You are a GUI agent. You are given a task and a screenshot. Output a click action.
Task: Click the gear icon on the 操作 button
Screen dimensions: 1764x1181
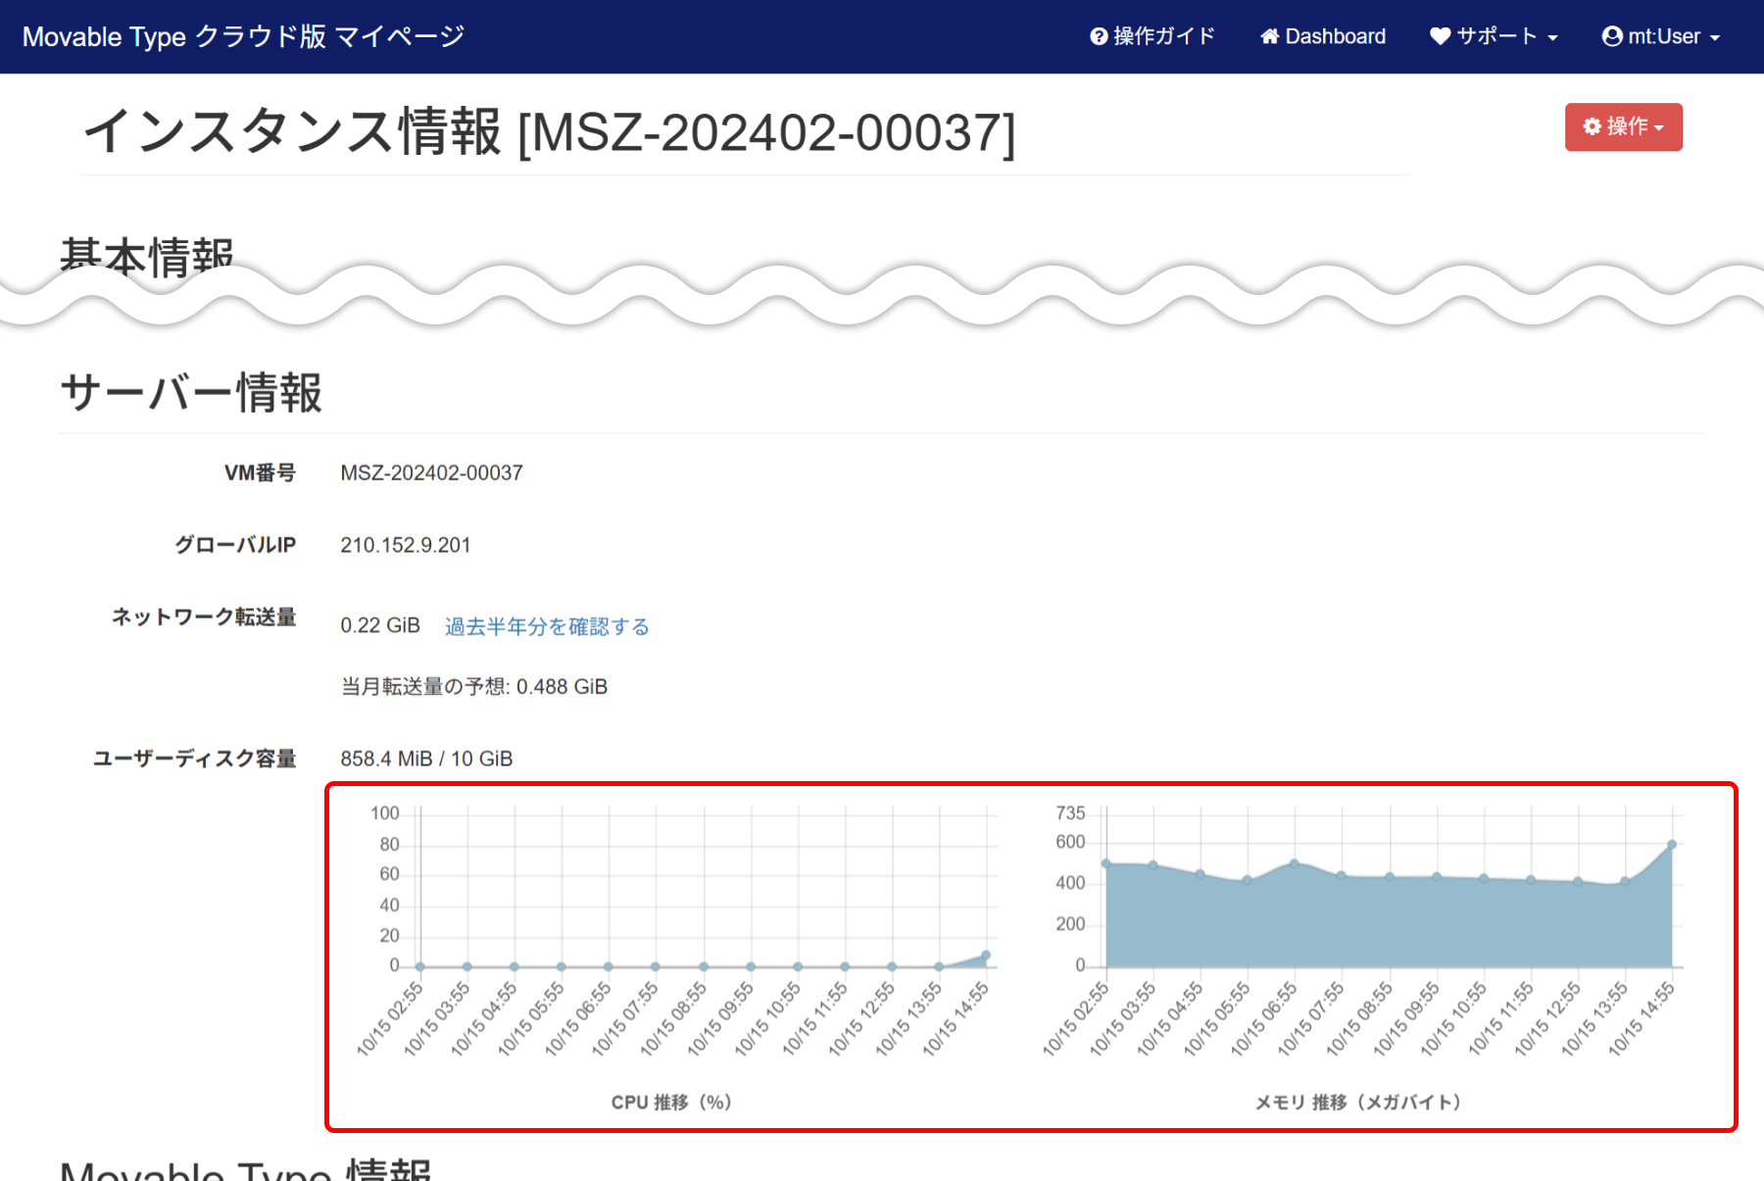pyautogui.click(x=1592, y=126)
